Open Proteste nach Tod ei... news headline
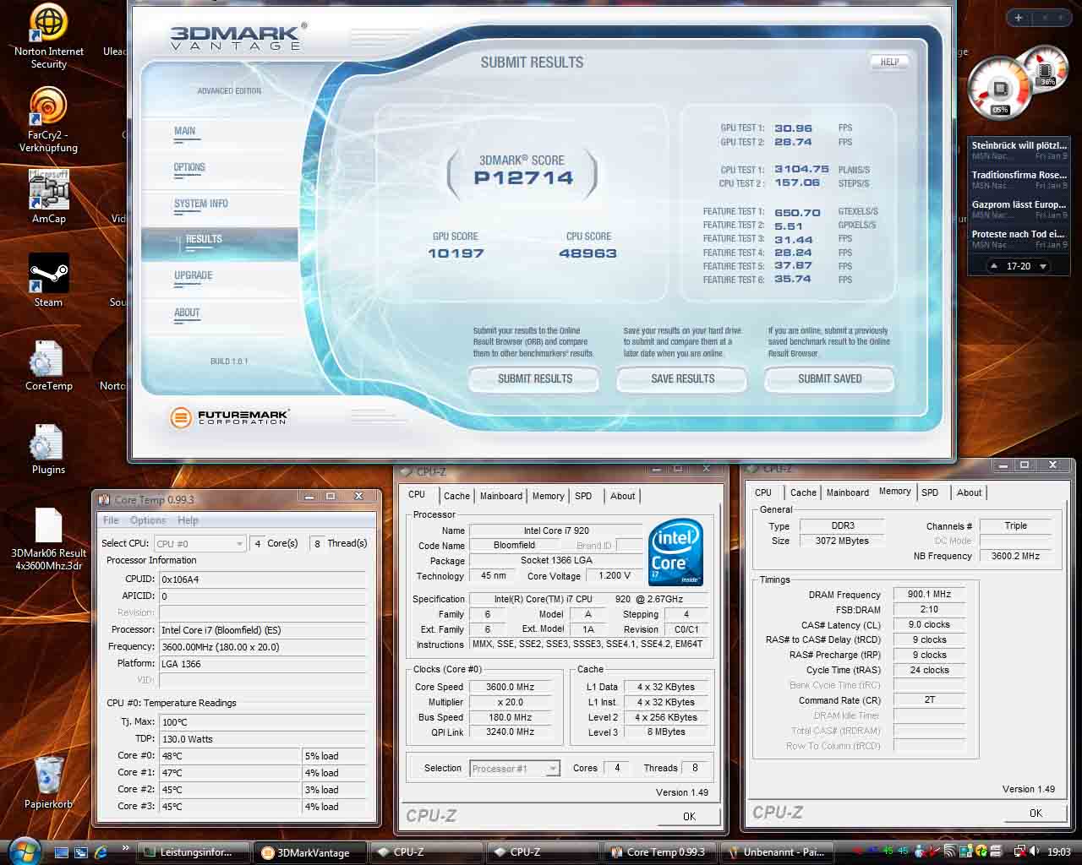Screen dimensions: 1082x865 pos(1019,238)
